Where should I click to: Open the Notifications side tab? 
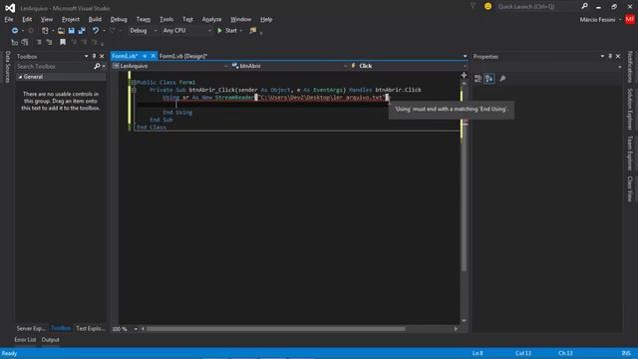(x=630, y=67)
